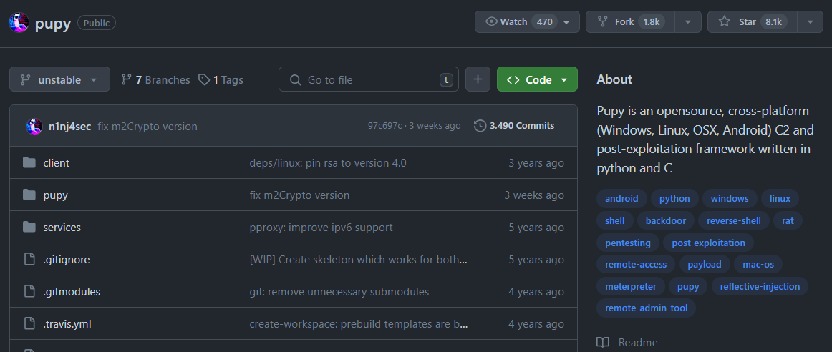
Task: Open the .travis.yml file
Action: pos(67,324)
